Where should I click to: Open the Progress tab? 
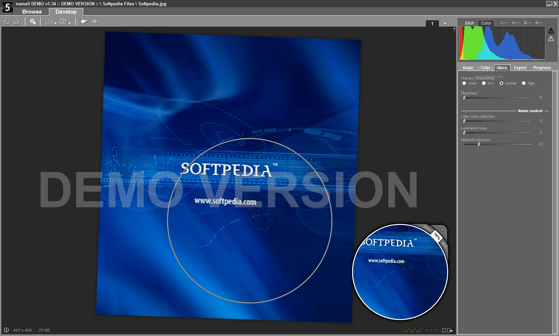542,68
